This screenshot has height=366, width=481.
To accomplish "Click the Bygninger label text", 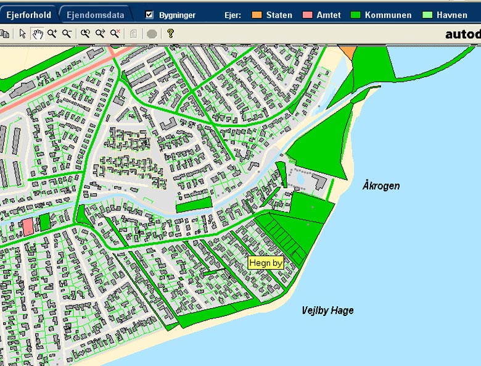I will pos(177,15).
